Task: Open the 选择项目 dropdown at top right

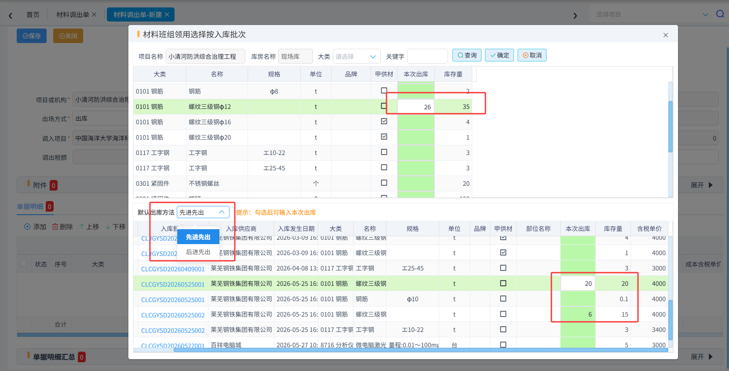Action: tap(652, 14)
